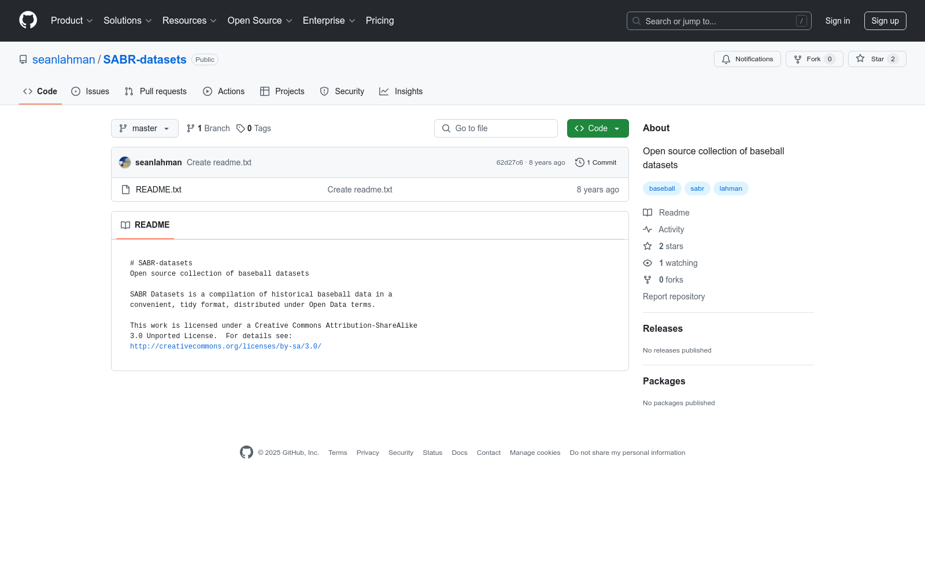Viewport: 925px width, 578px height.
Task: Click Do not share my personal information
Action: point(627,453)
